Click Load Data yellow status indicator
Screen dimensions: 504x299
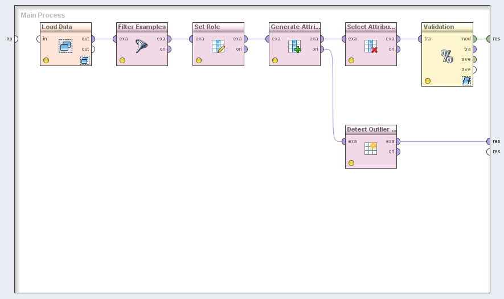(46, 60)
